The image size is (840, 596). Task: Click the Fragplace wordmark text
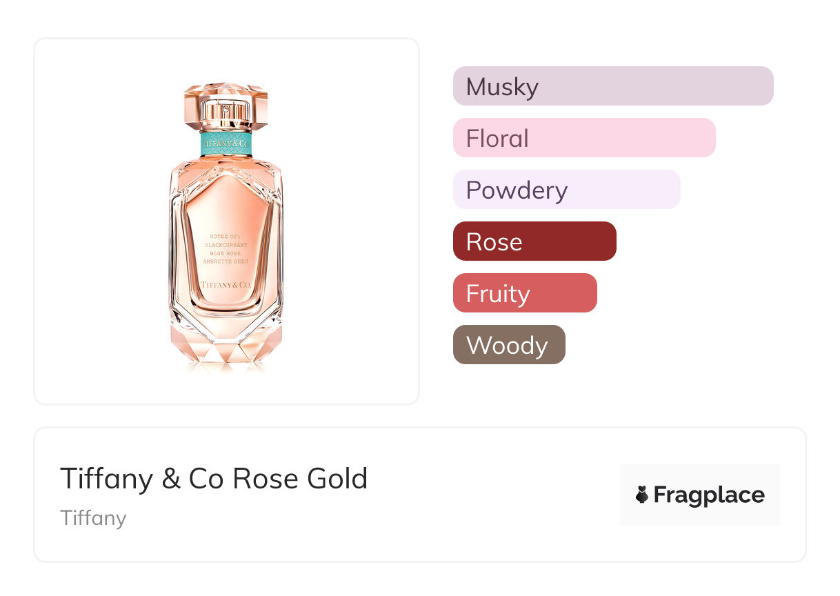709,495
